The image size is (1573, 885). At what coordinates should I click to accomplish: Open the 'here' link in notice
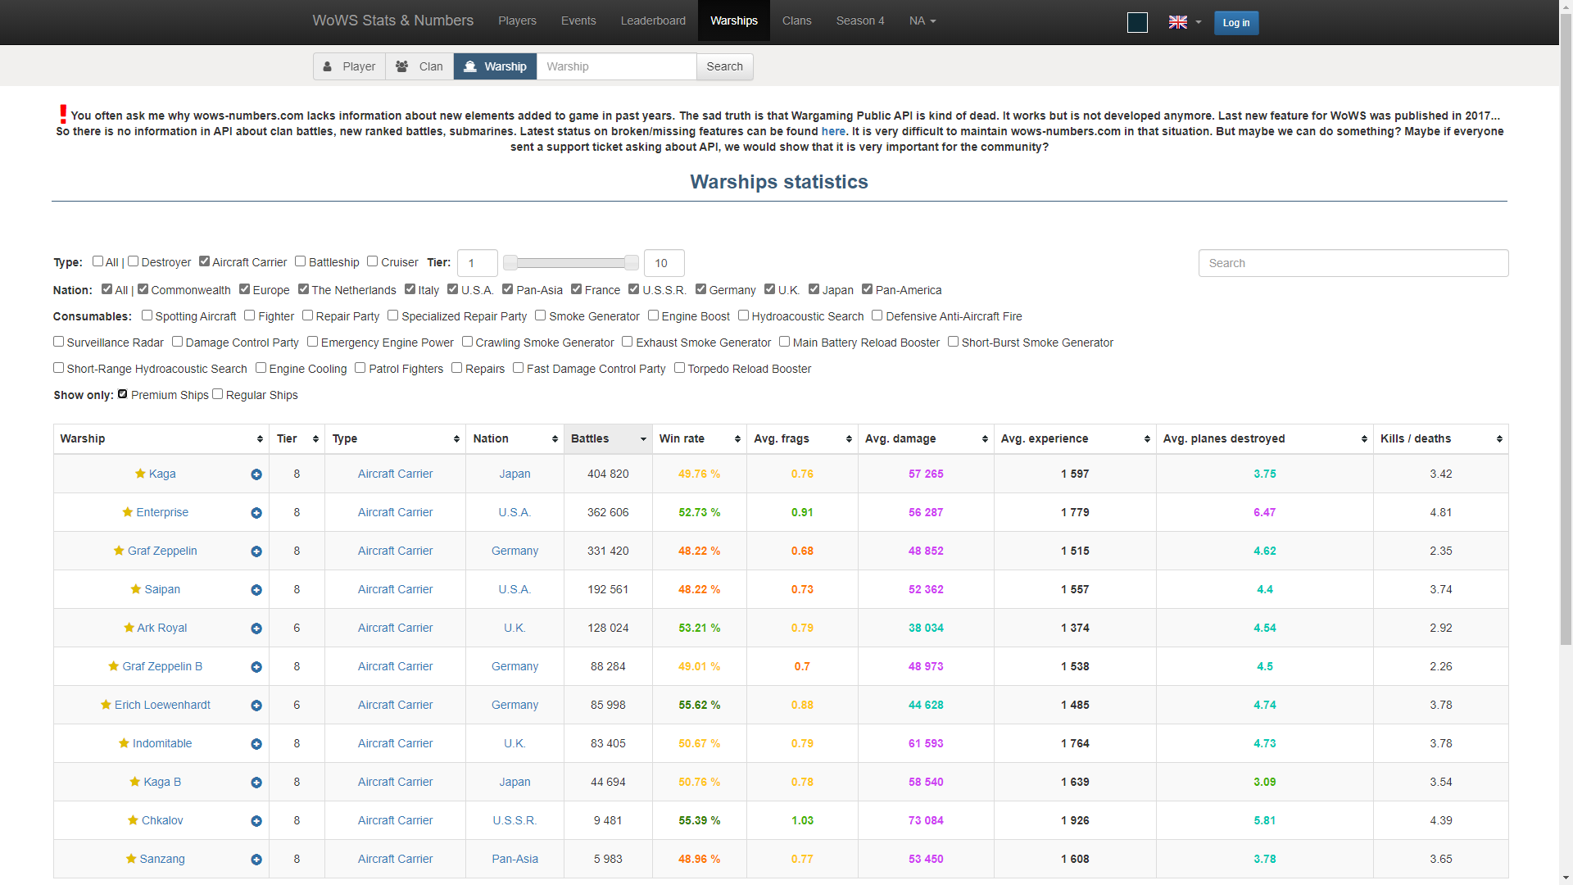[833, 131]
